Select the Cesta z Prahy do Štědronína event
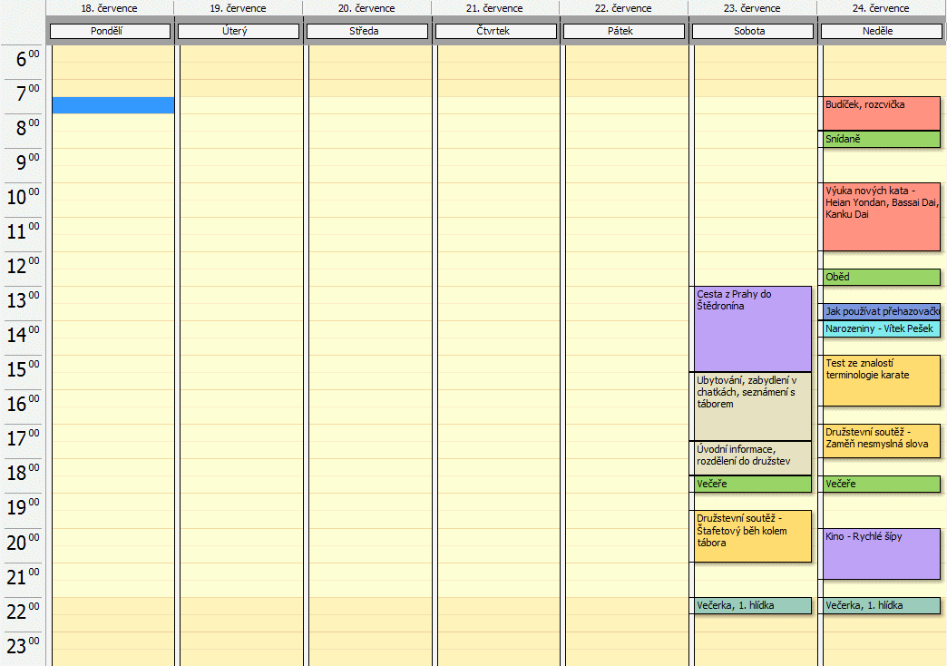947x666 pixels. point(752,328)
